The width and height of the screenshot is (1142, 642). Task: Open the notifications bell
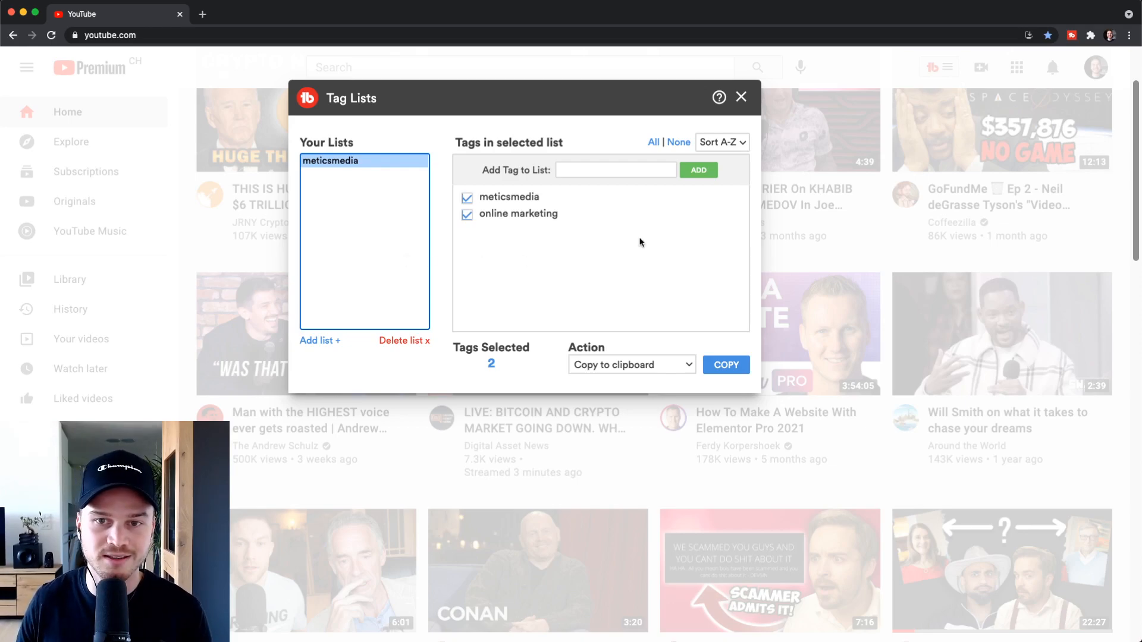click(1053, 67)
